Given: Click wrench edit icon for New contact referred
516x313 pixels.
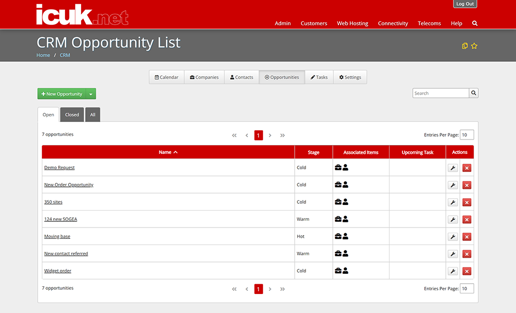Looking at the screenshot, I should tap(453, 254).
